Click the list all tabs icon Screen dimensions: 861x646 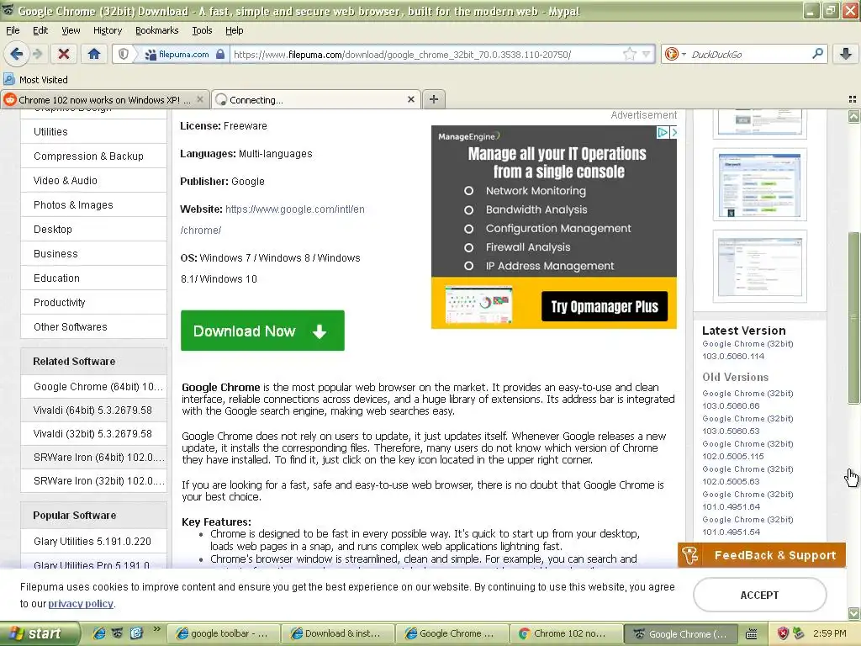[853, 99]
